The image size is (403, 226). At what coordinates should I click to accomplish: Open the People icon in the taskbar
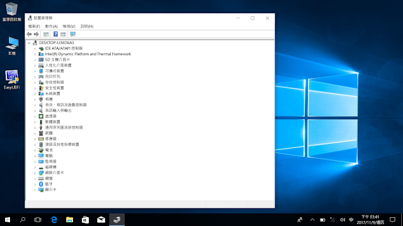(300, 220)
